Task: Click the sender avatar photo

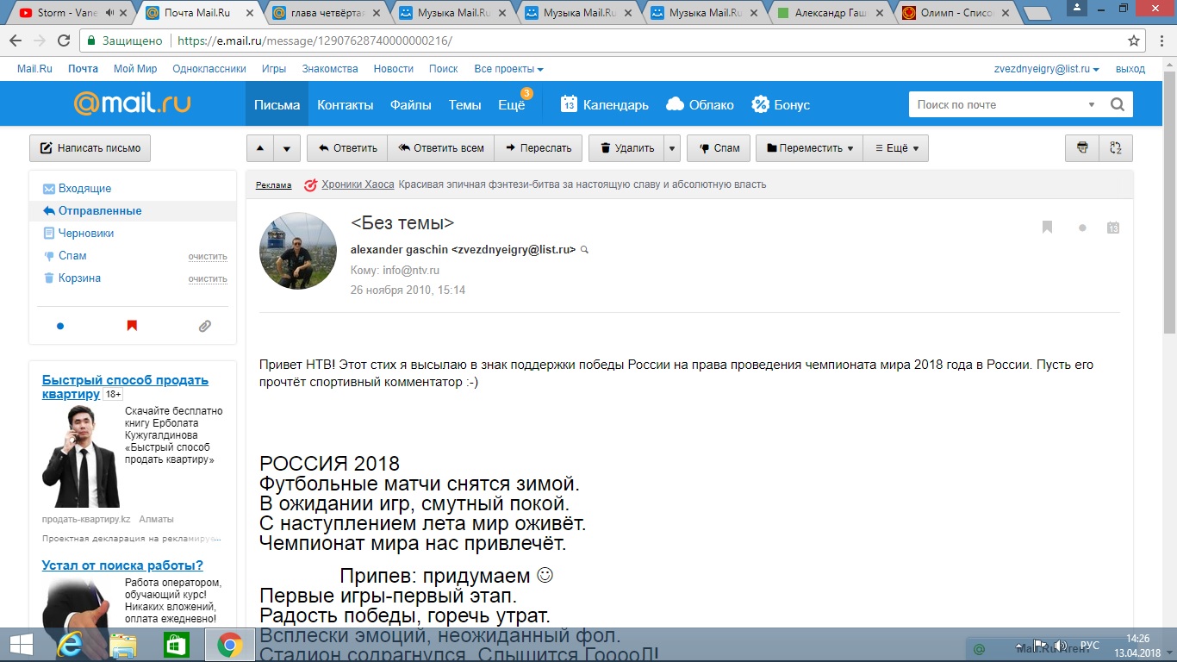Action: pyautogui.click(x=298, y=251)
